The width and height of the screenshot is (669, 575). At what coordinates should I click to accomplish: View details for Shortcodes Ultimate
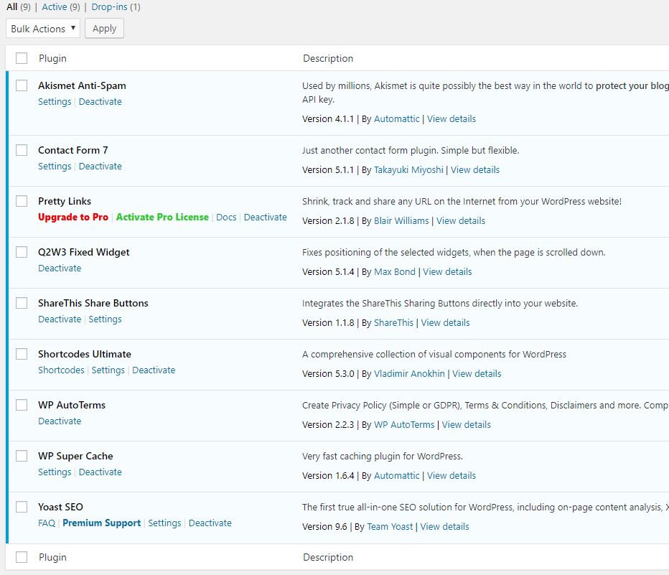(477, 374)
